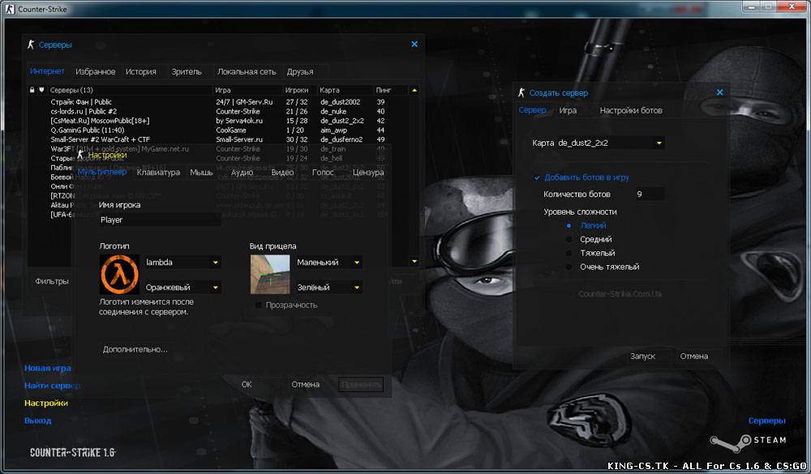Open the Цензура settings tab

pyautogui.click(x=368, y=173)
